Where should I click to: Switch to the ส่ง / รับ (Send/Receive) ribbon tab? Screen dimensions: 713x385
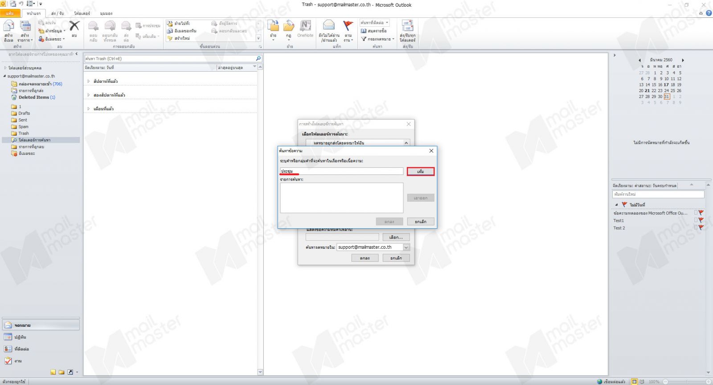click(x=57, y=13)
